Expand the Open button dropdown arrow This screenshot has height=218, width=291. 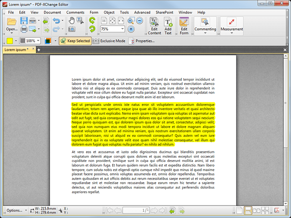click(12, 33)
